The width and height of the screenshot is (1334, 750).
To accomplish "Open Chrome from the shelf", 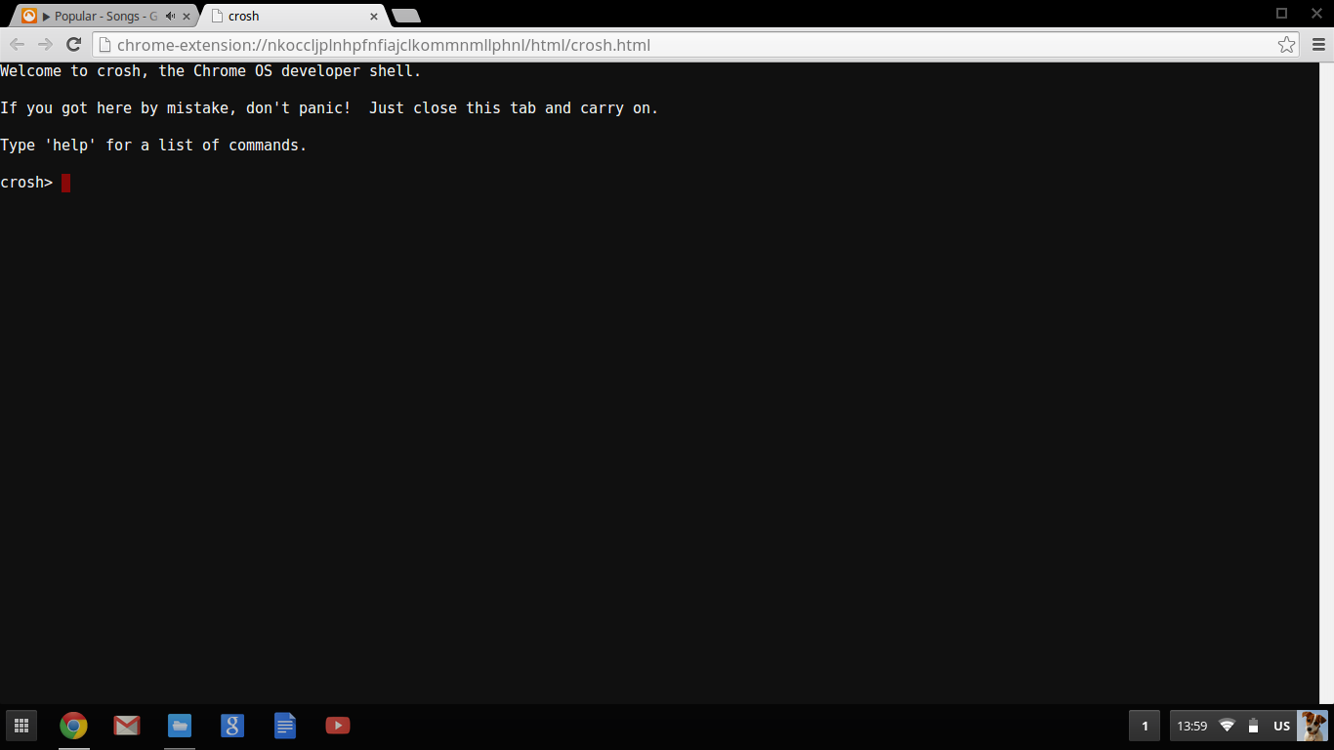I will tap(73, 726).
